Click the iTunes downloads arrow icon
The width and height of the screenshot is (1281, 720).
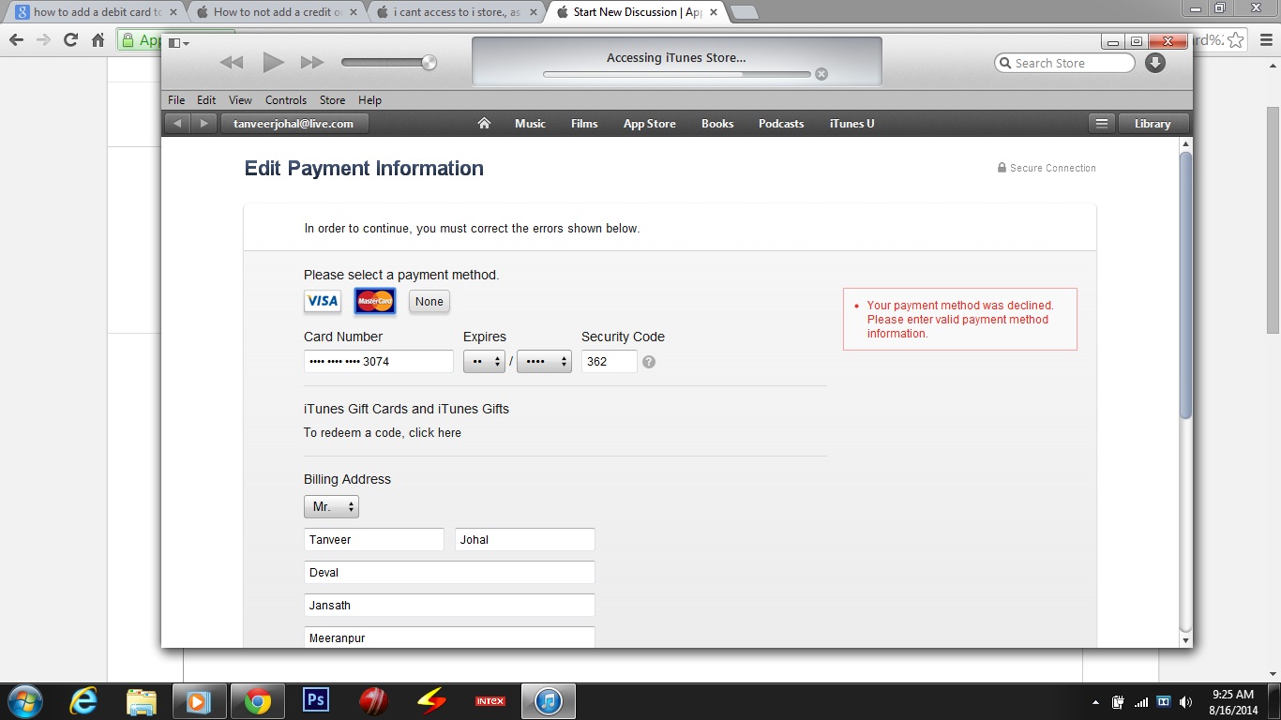click(x=1155, y=63)
